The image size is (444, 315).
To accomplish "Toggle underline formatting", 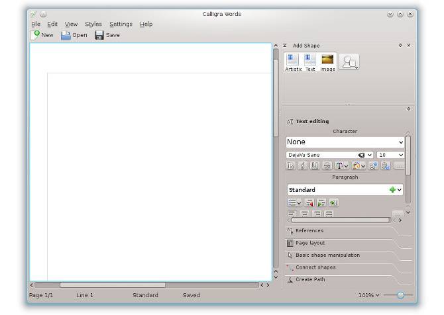I will (315, 165).
